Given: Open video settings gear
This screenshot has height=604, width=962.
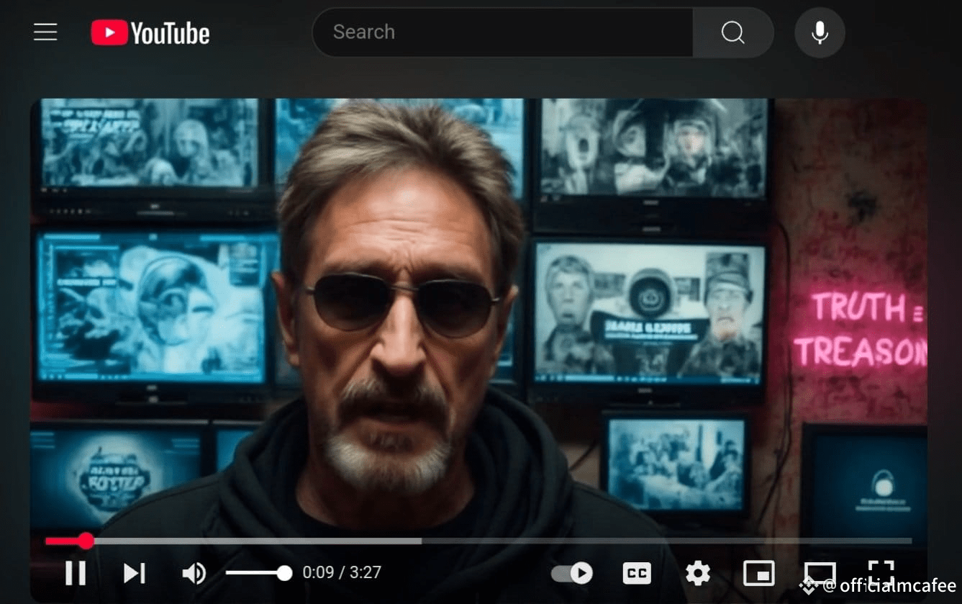Looking at the screenshot, I should 698,573.
